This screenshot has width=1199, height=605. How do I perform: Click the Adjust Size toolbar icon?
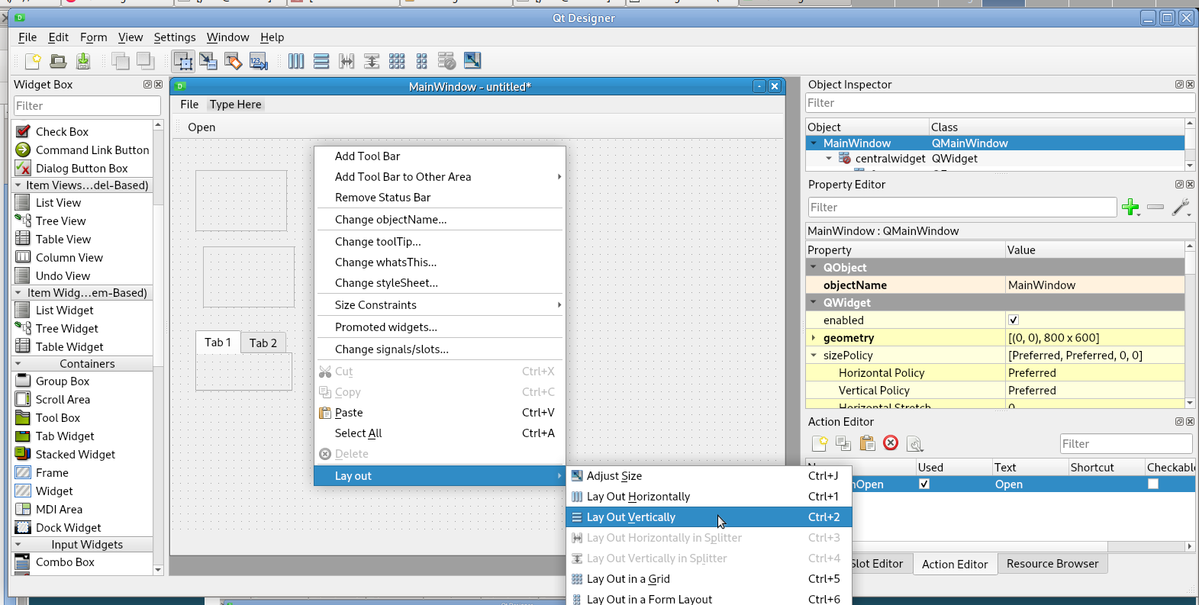(472, 61)
